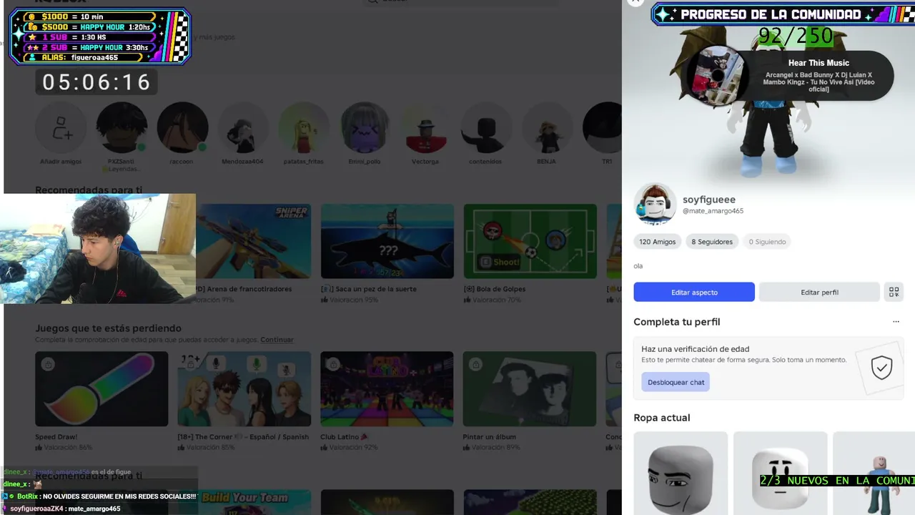915x515 pixels.
Task: Click the "Ropa actual" heading
Action: 662,418
